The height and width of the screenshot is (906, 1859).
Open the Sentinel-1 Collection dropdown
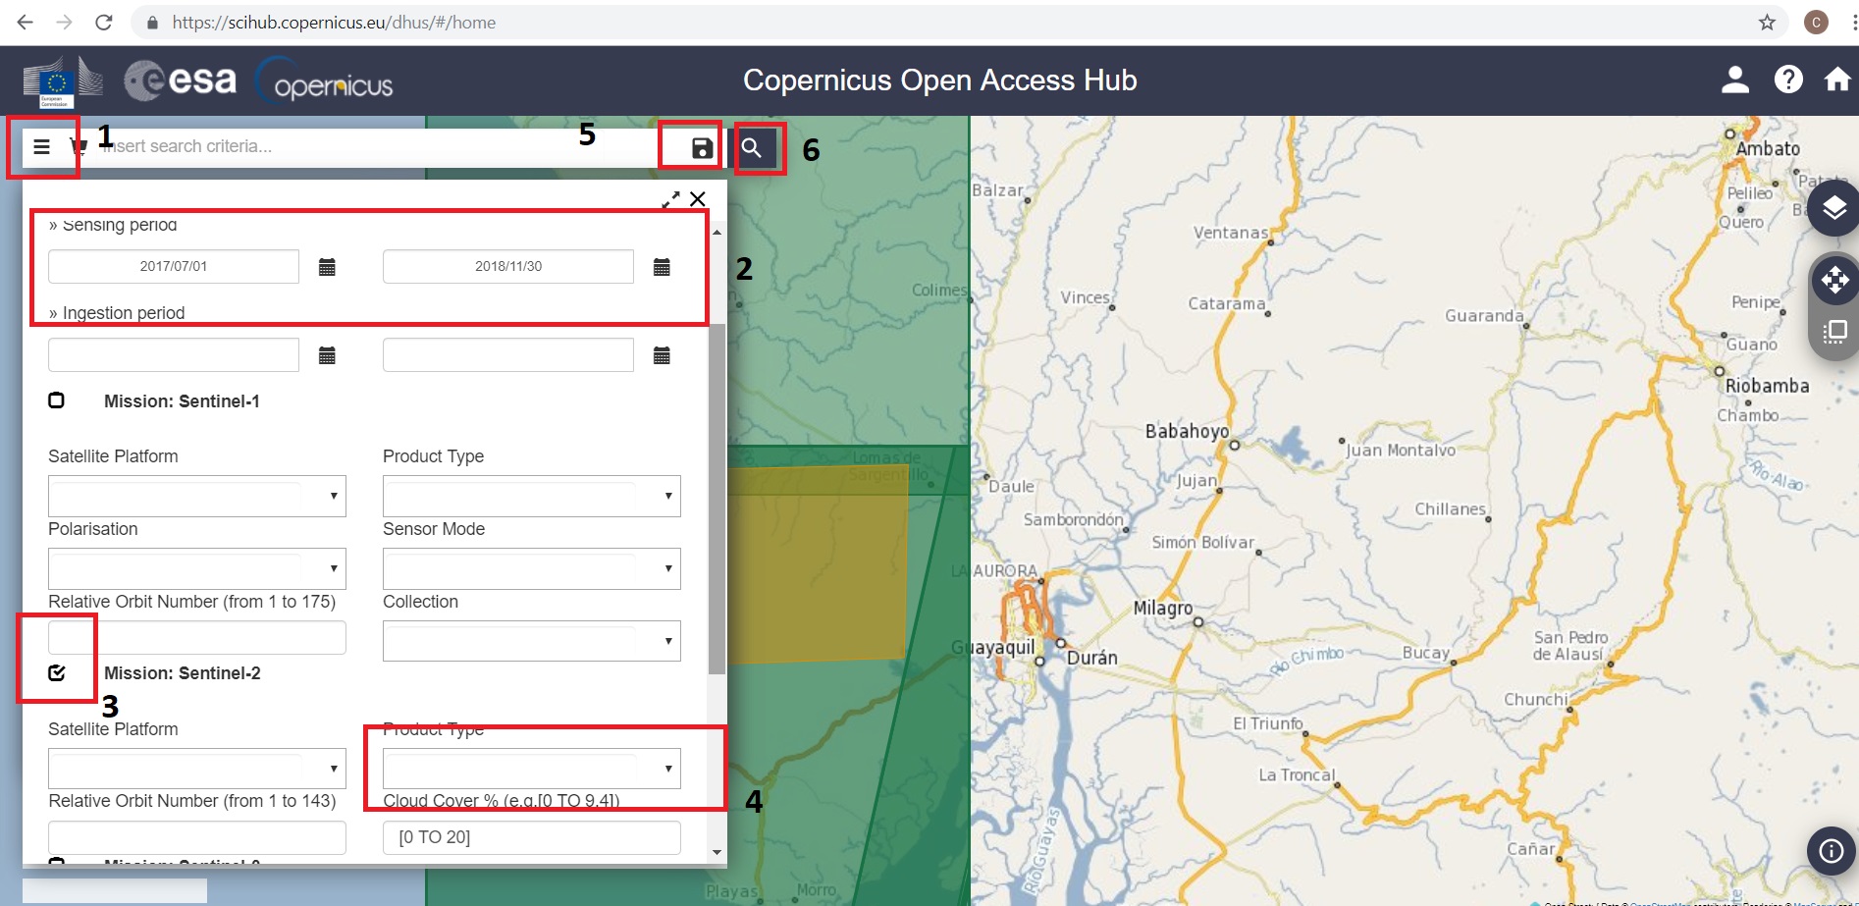(x=531, y=642)
